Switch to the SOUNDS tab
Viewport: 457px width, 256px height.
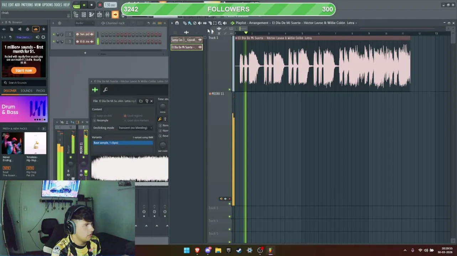(26, 91)
